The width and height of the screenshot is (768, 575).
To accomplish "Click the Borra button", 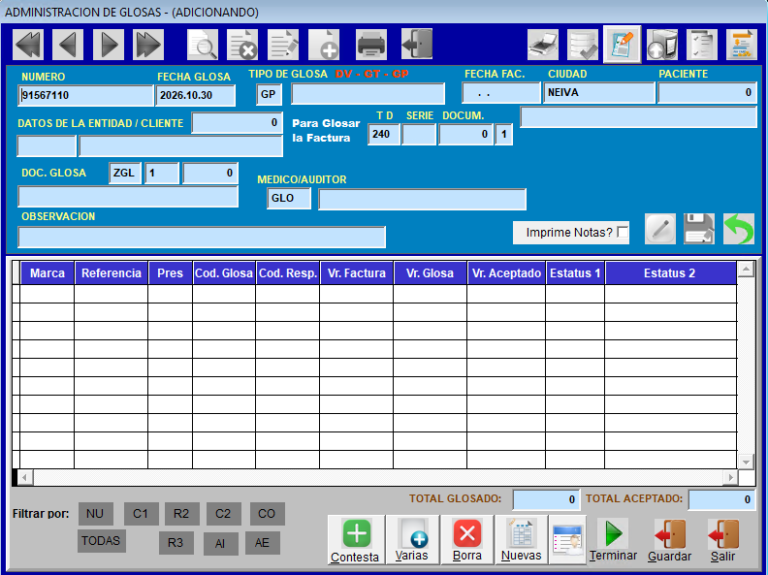I will [x=466, y=540].
